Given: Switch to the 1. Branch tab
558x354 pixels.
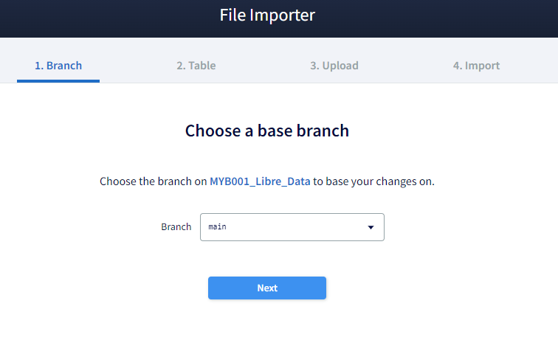Looking at the screenshot, I should 58,66.
